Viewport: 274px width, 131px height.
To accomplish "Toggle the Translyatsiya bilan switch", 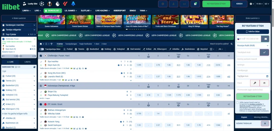I will click(41, 49).
